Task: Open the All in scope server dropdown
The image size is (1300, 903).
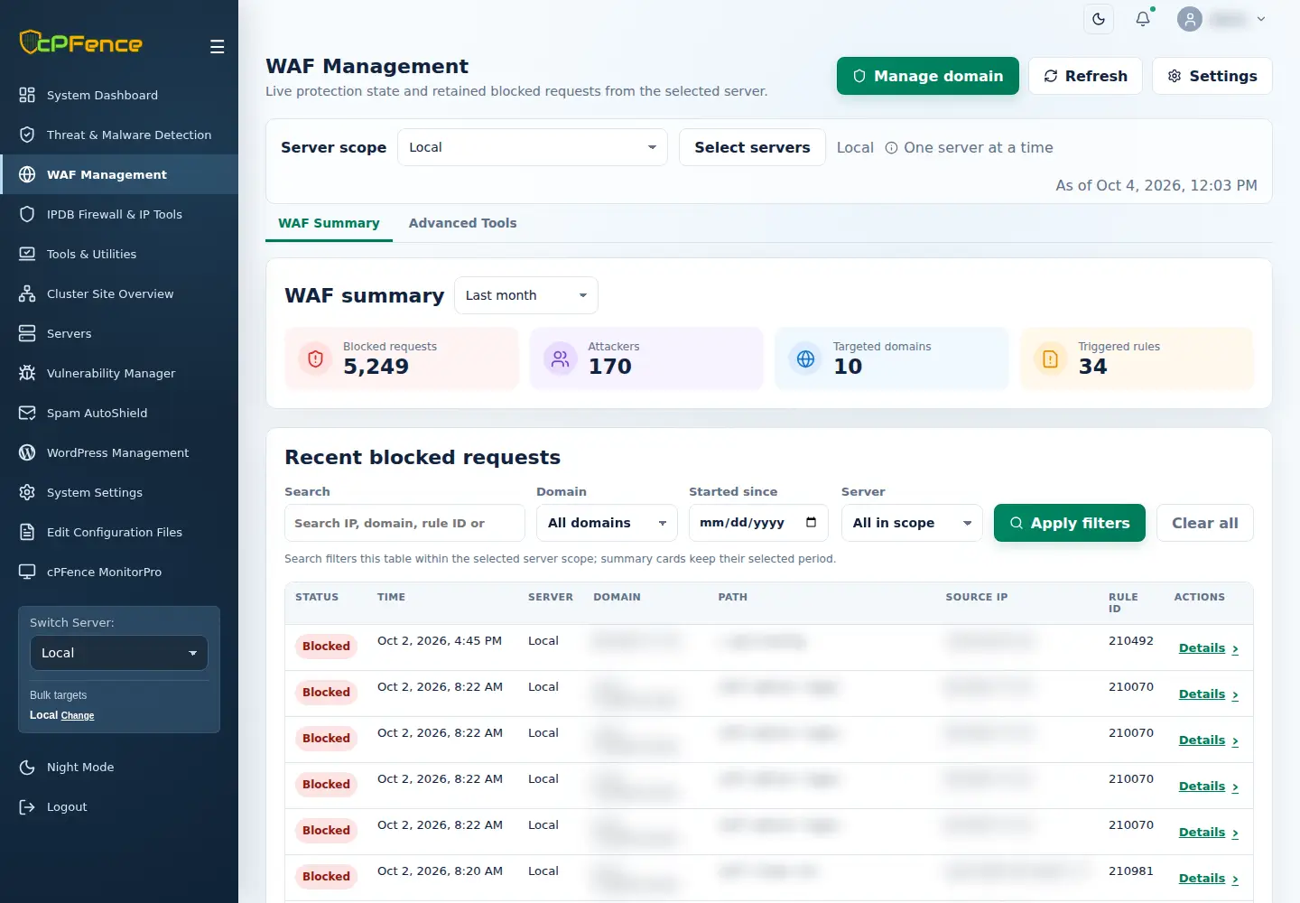Action: 912,523
